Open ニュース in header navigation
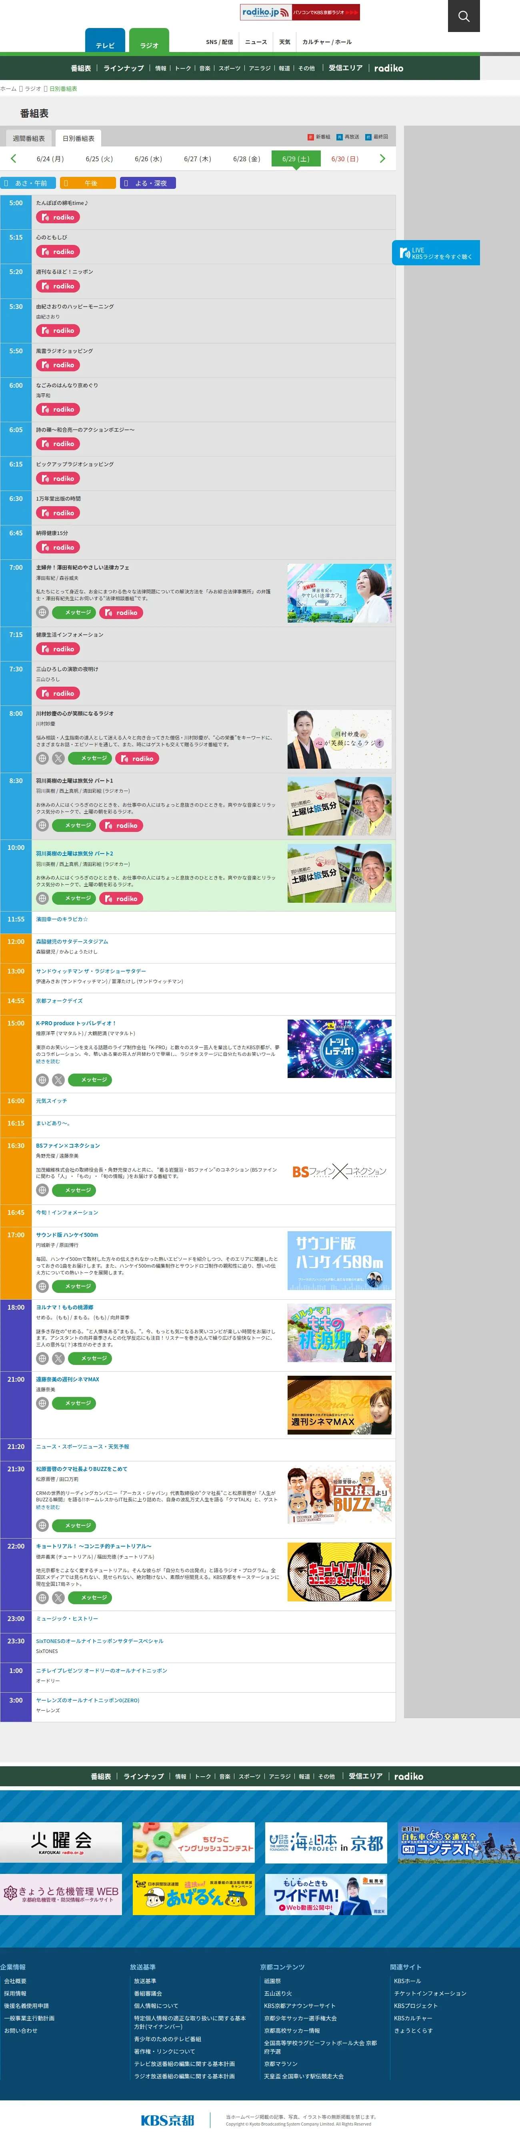This screenshot has height=2140, width=520. [256, 42]
